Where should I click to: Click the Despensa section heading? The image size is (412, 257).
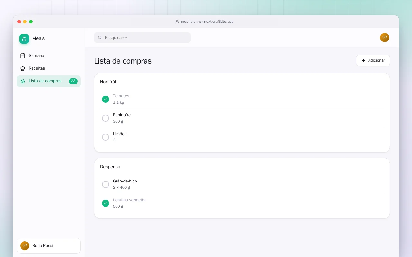point(110,167)
